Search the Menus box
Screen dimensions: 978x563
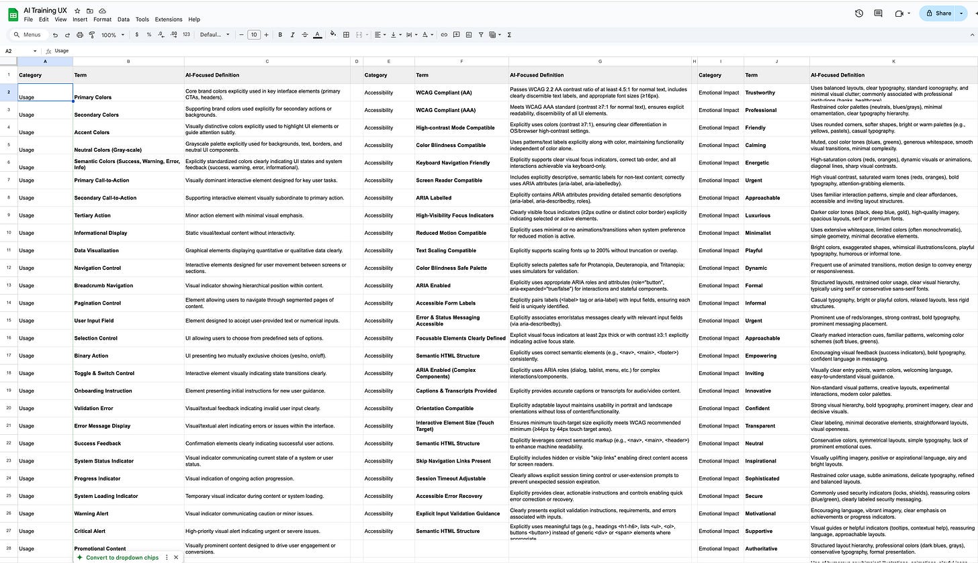(x=28, y=35)
